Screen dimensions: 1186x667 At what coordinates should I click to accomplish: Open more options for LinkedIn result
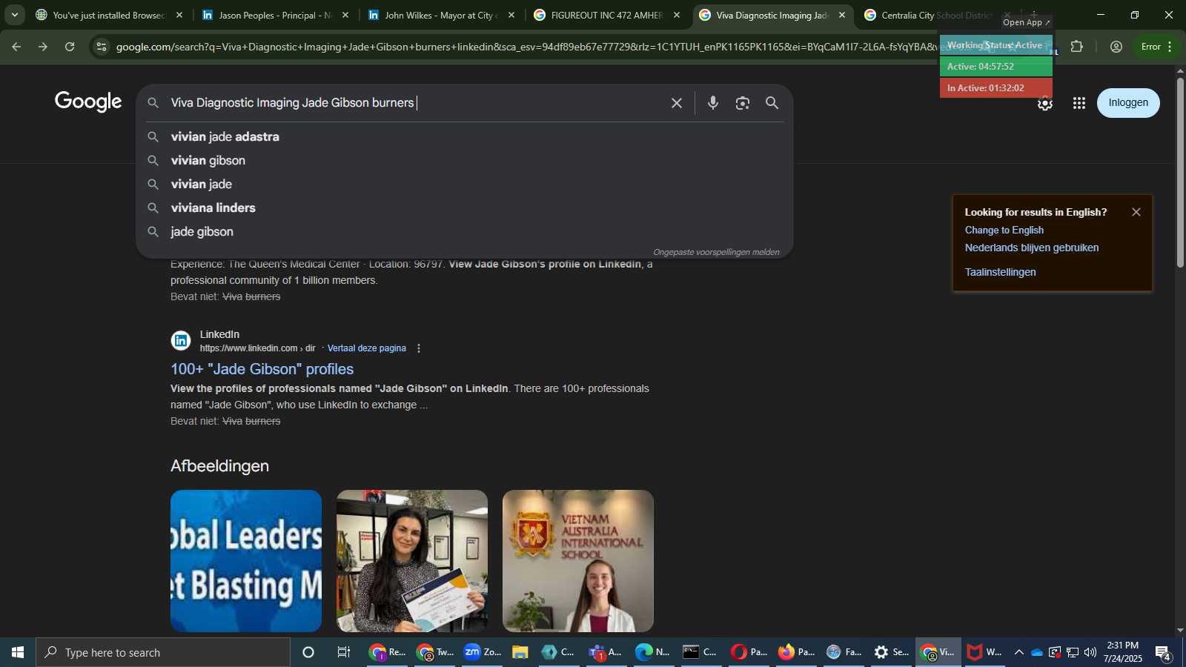pyautogui.click(x=419, y=348)
